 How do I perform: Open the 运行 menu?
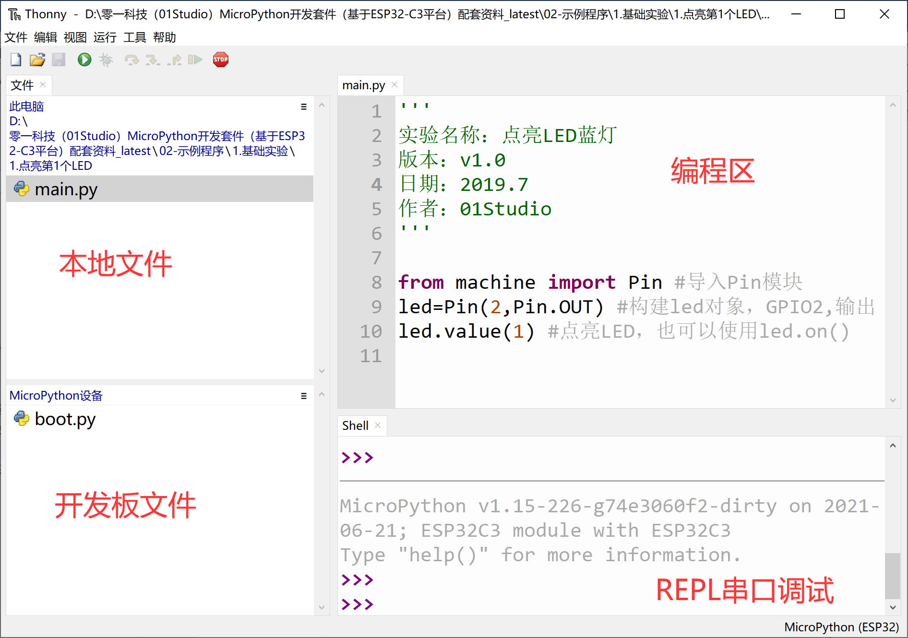click(105, 37)
